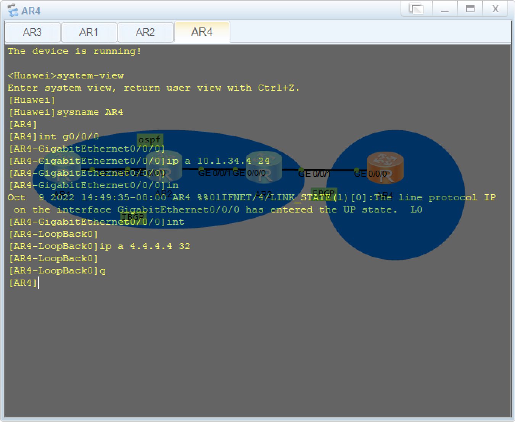Click the orange AR4 router icon in topology
Screen dimensions: 515x422
point(385,168)
